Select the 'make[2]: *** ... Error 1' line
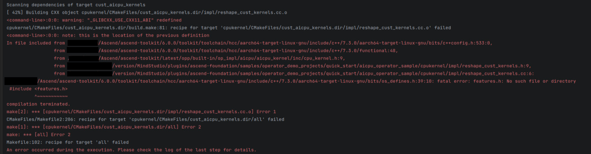Image resolution: width=591 pixels, height=154 pixels. [x=141, y=111]
